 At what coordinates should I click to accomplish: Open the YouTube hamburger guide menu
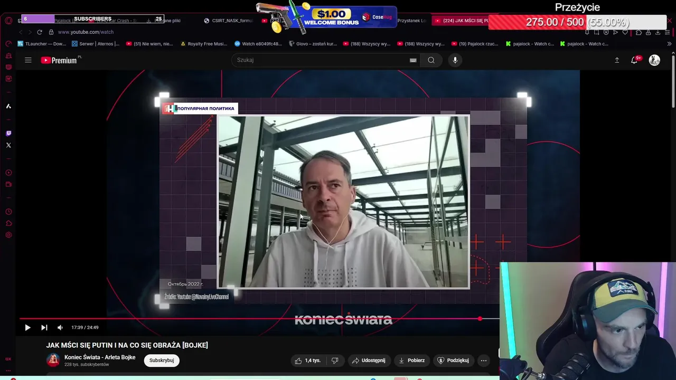pyautogui.click(x=28, y=60)
